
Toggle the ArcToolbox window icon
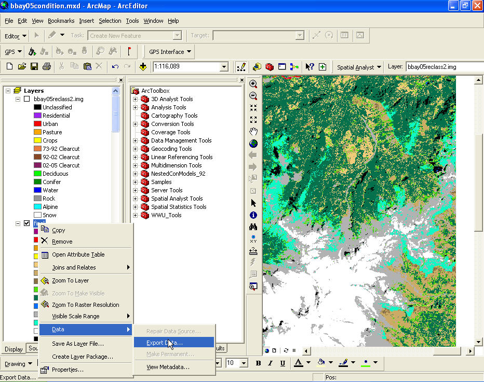(270, 67)
